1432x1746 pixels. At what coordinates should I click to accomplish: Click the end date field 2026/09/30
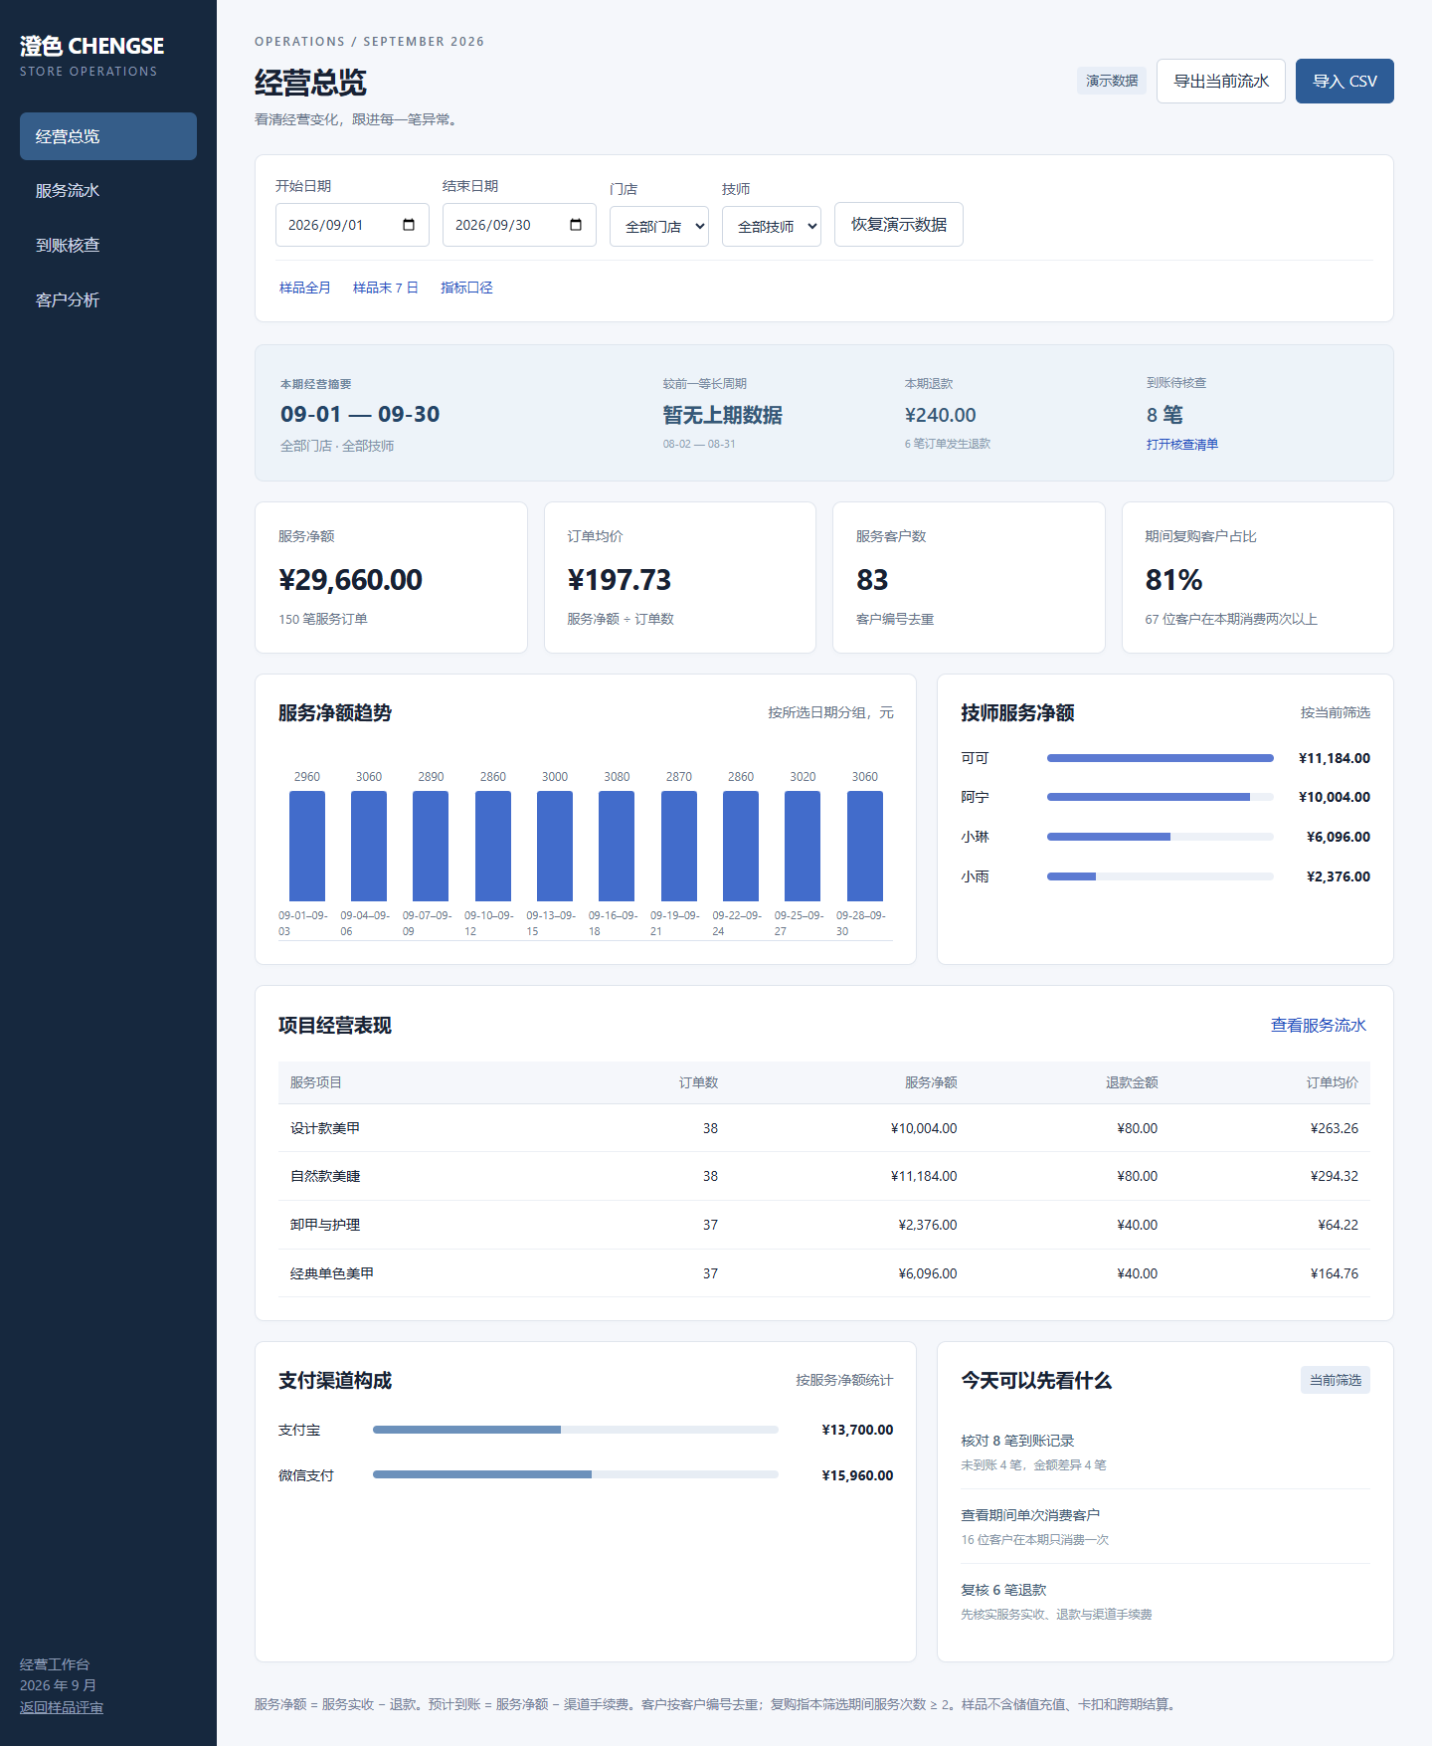click(x=519, y=225)
